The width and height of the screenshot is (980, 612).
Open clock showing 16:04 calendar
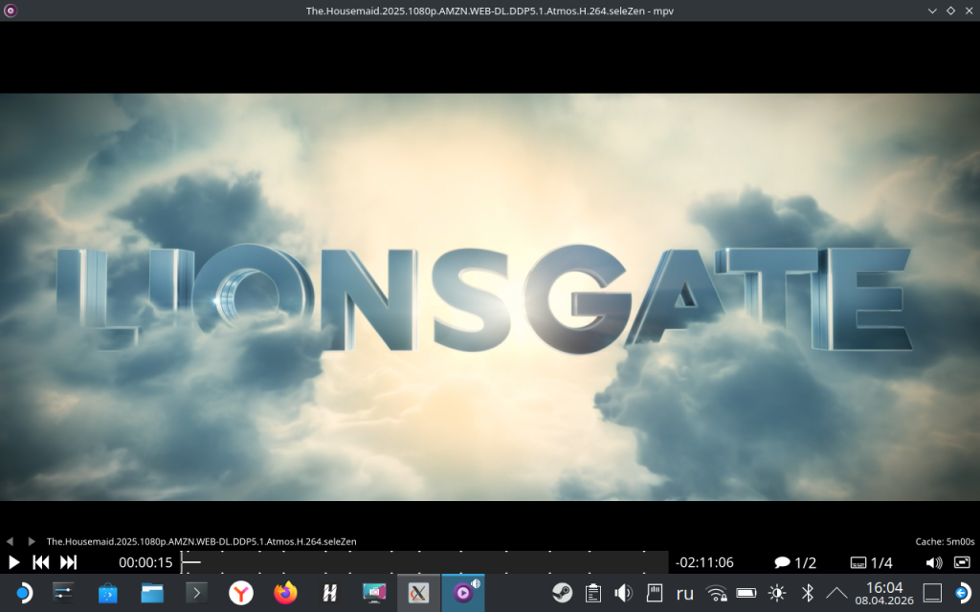pyautogui.click(x=883, y=593)
